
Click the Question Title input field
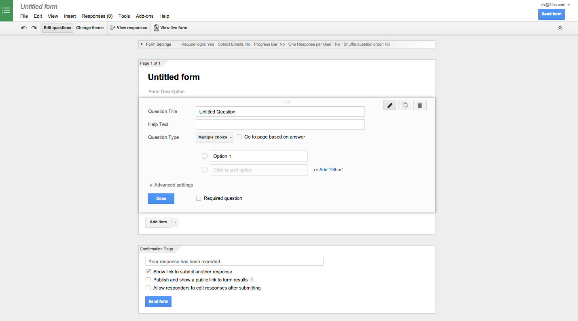pos(280,112)
